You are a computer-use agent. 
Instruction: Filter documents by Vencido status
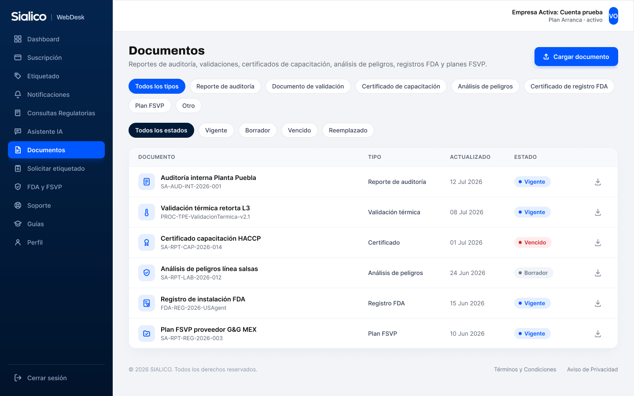coord(299,130)
